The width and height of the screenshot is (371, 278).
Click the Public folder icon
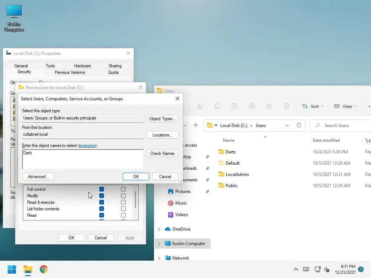[221, 185]
